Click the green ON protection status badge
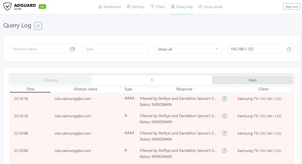This screenshot has height=164, width=302. coord(42,7)
